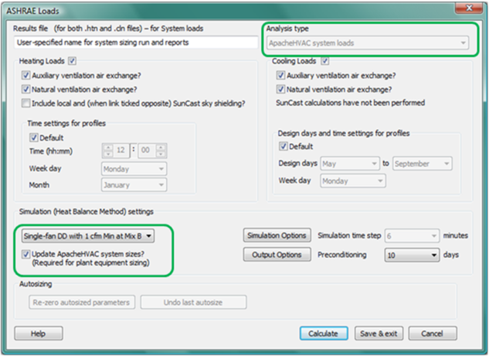Toggle the Cooling Loads checkbox

click(325, 61)
